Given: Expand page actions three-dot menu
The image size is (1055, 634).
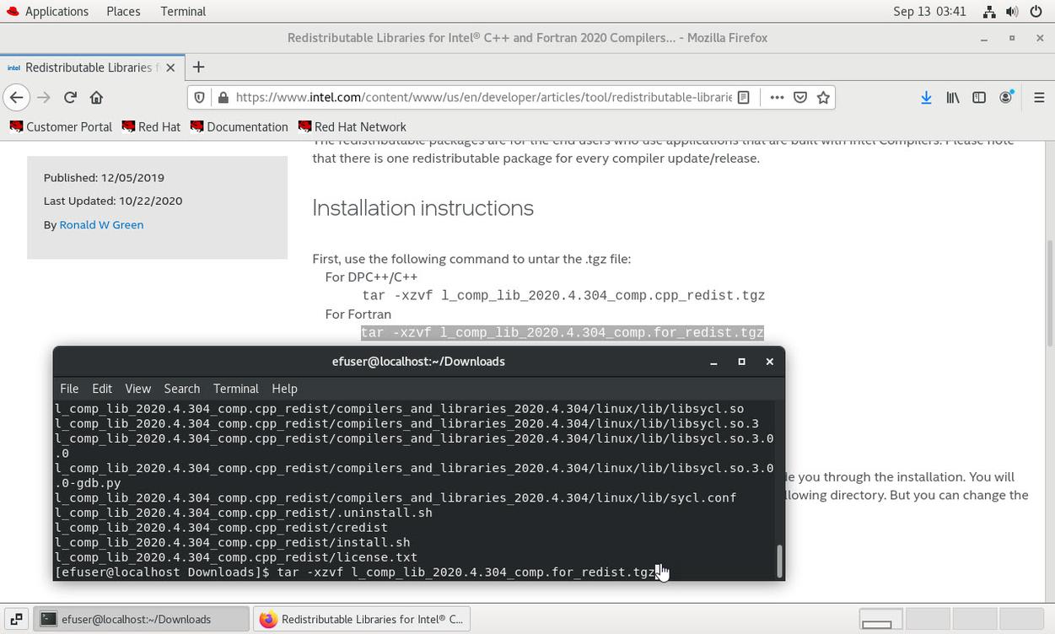Looking at the screenshot, I should point(777,97).
